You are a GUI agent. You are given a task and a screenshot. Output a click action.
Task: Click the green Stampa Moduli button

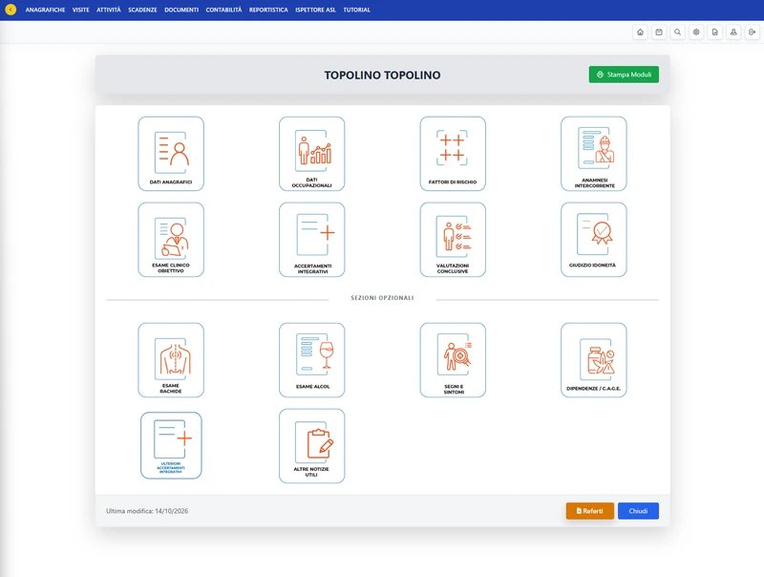[624, 75]
